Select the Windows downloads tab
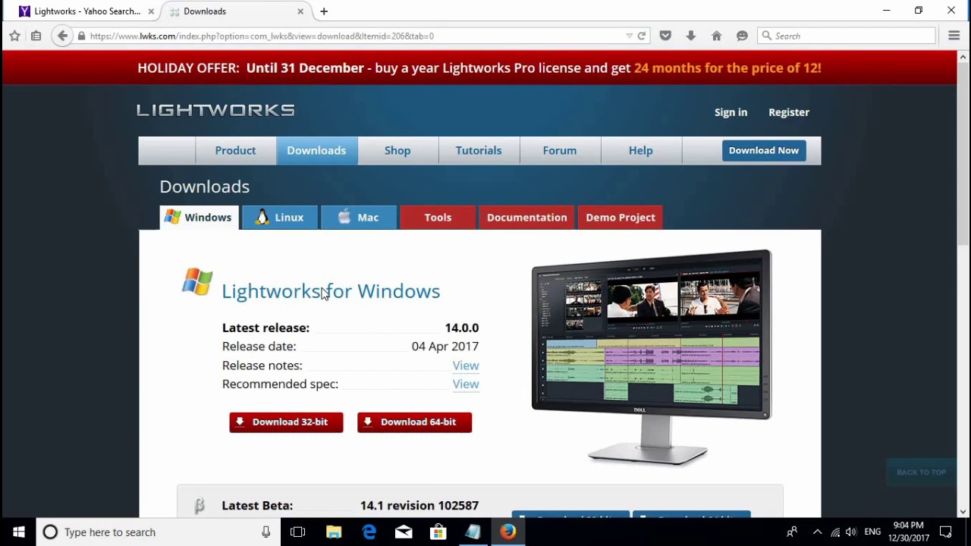This screenshot has height=546, width=971. pyautogui.click(x=200, y=217)
